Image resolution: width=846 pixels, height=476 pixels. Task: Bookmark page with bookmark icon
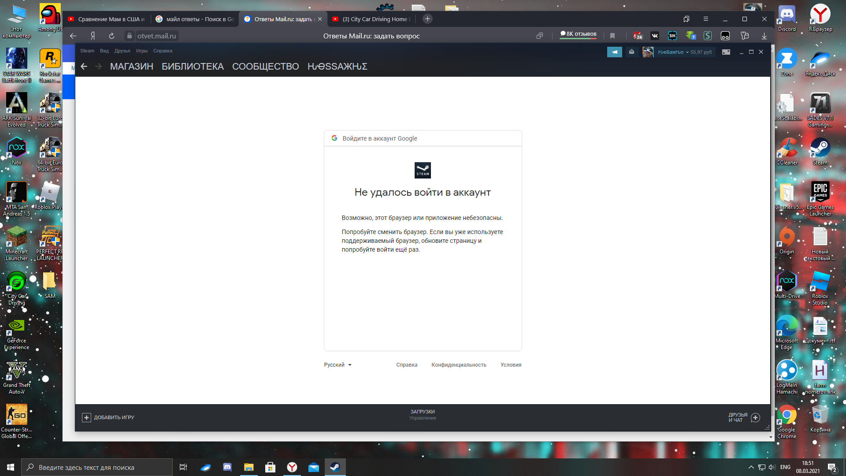click(612, 36)
